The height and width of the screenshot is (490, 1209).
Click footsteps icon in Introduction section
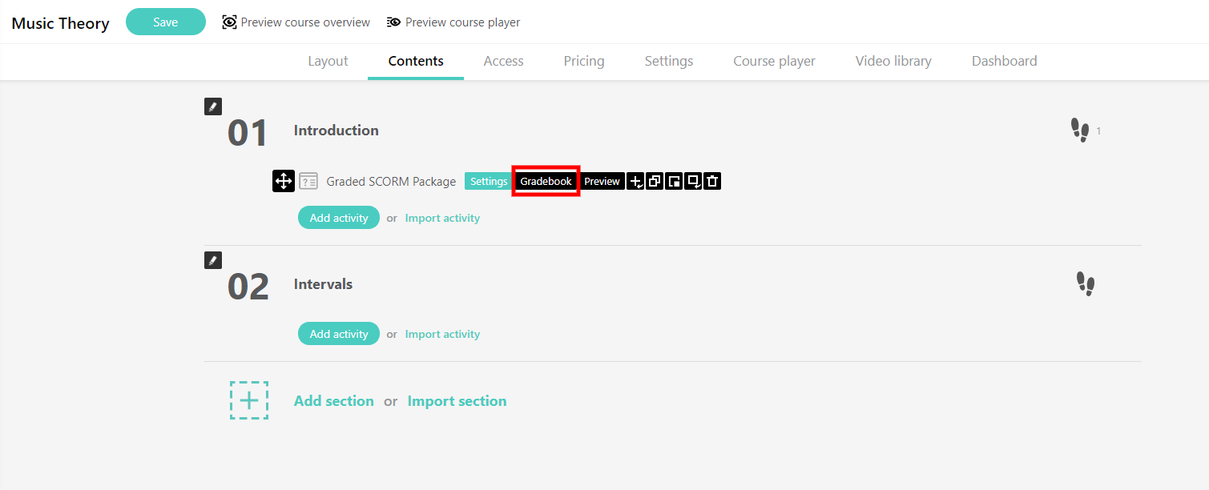(1080, 130)
